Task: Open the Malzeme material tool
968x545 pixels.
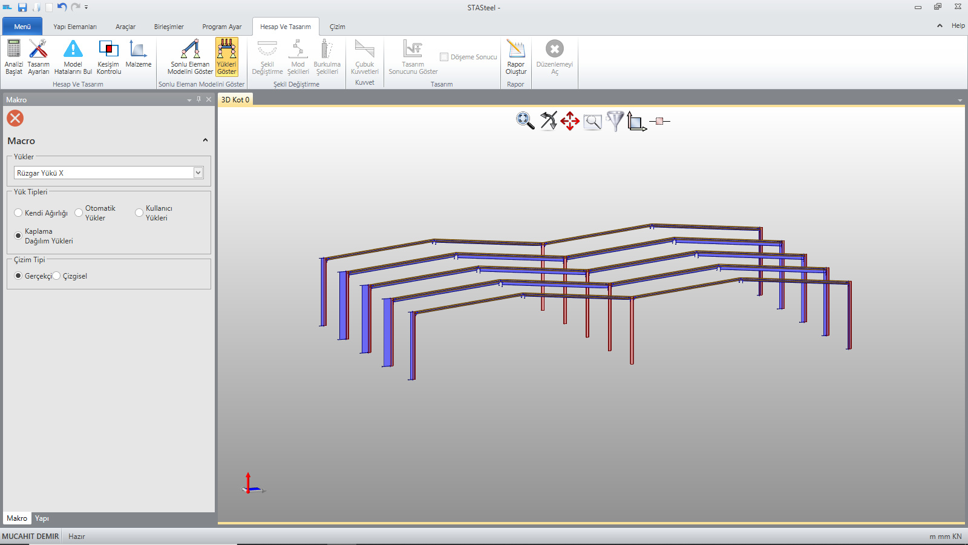Action: click(138, 49)
